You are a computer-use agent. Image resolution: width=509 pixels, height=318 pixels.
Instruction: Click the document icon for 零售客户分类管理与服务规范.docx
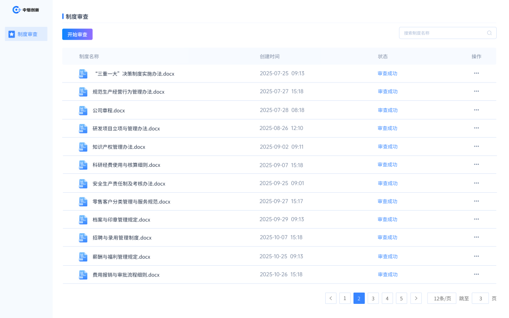(x=83, y=202)
